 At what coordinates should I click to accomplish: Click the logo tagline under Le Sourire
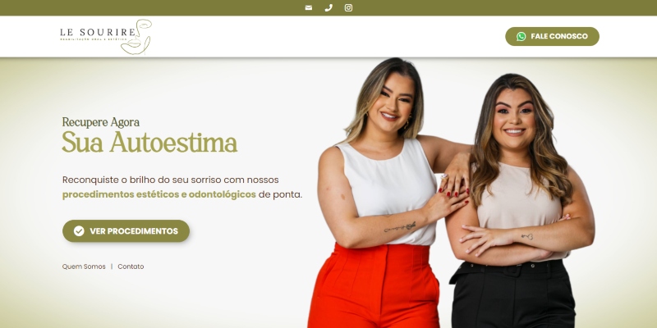[93, 39]
